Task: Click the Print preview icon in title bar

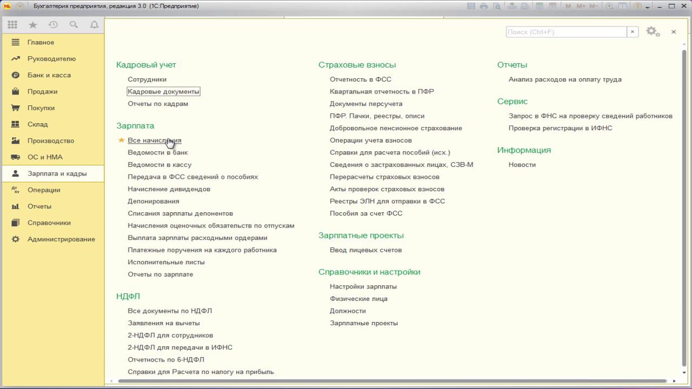Action: tap(496, 6)
